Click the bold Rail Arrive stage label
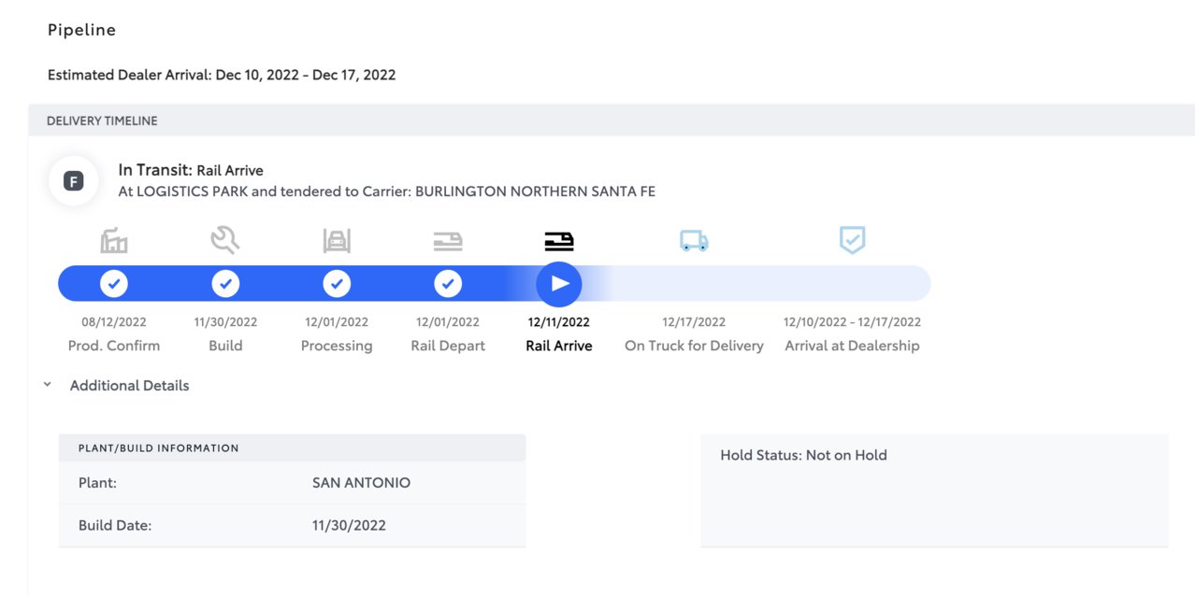 (559, 346)
